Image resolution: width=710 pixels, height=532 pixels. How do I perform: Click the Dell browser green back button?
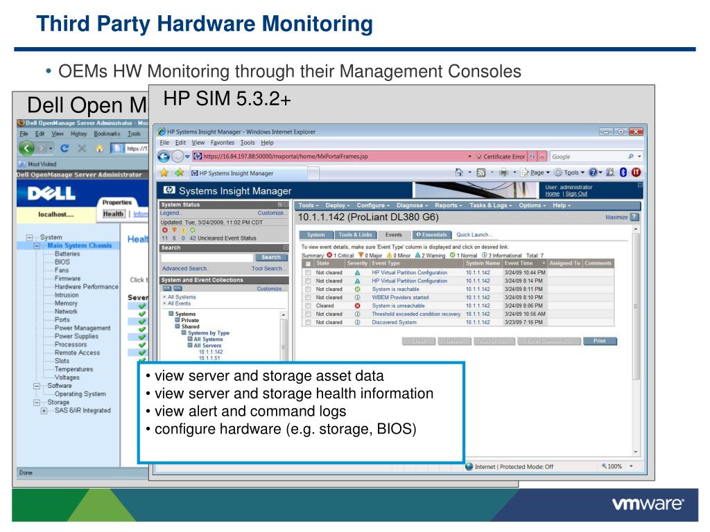pyautogui.click(x=27, y=148)
